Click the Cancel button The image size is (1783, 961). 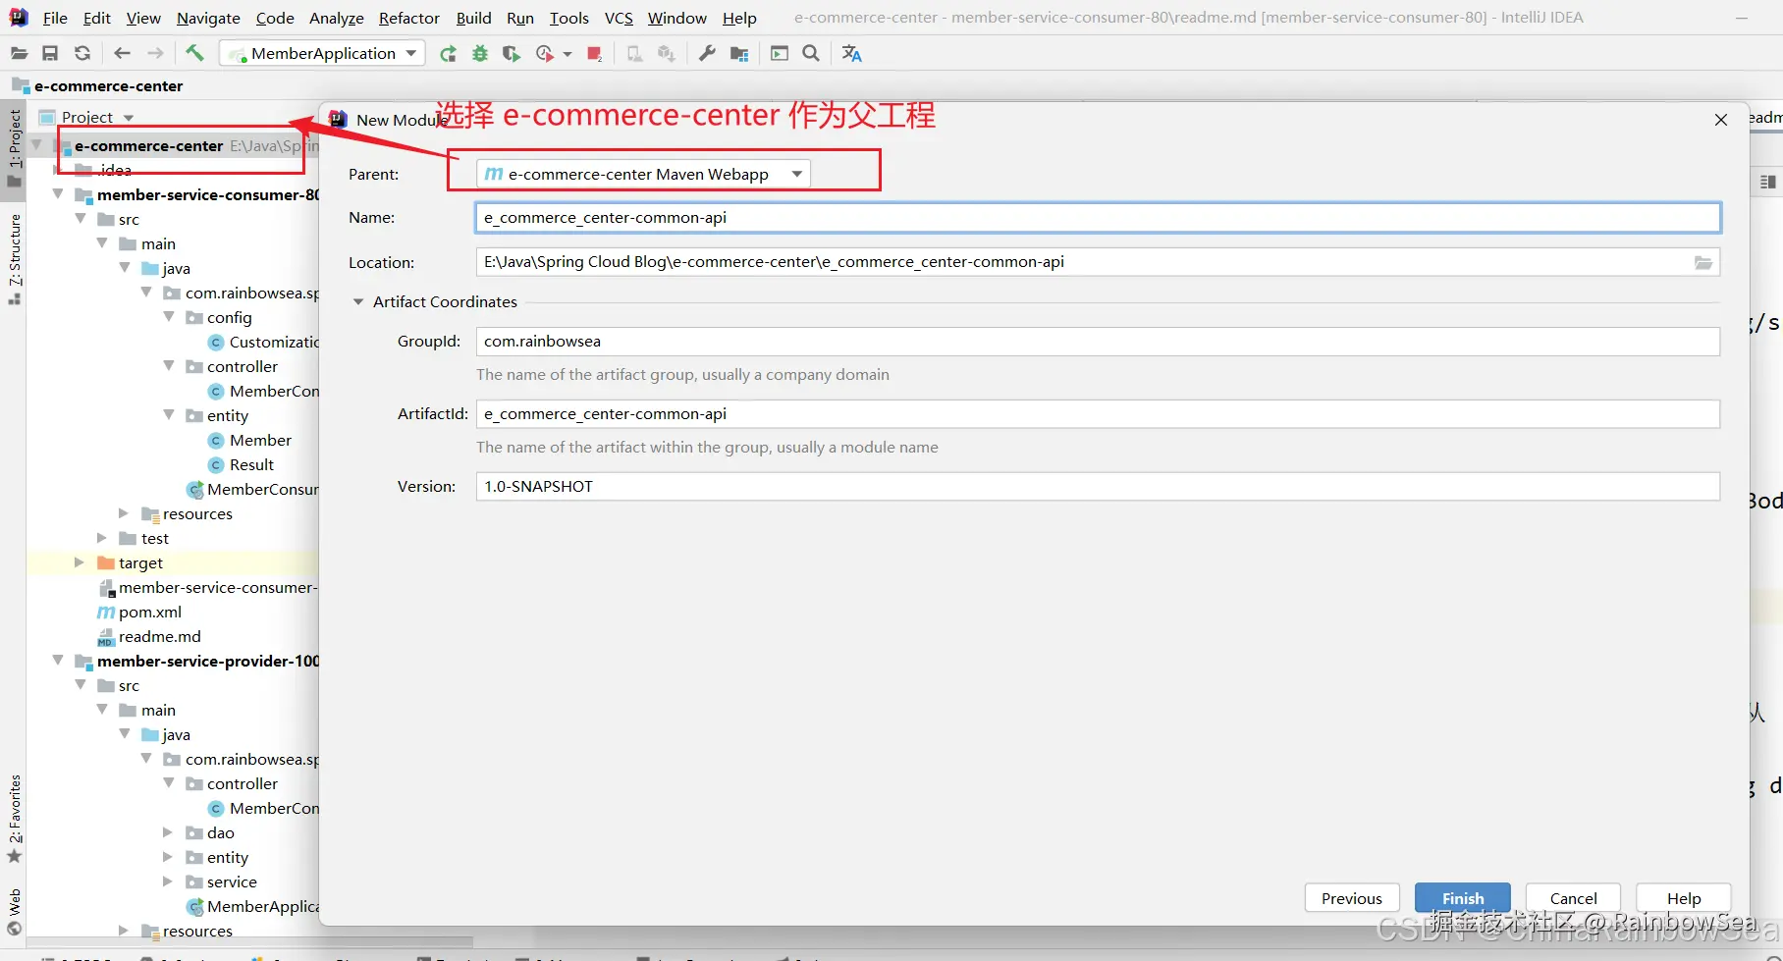[x=1573, y=898]
